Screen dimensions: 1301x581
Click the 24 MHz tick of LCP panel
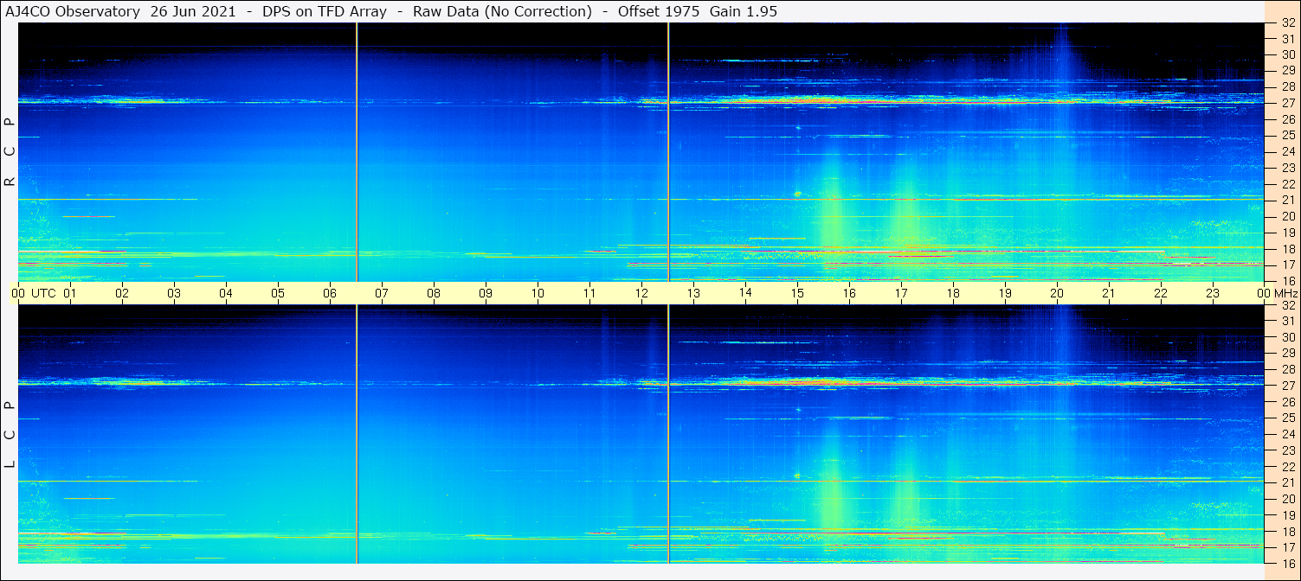coord(1287,434)
